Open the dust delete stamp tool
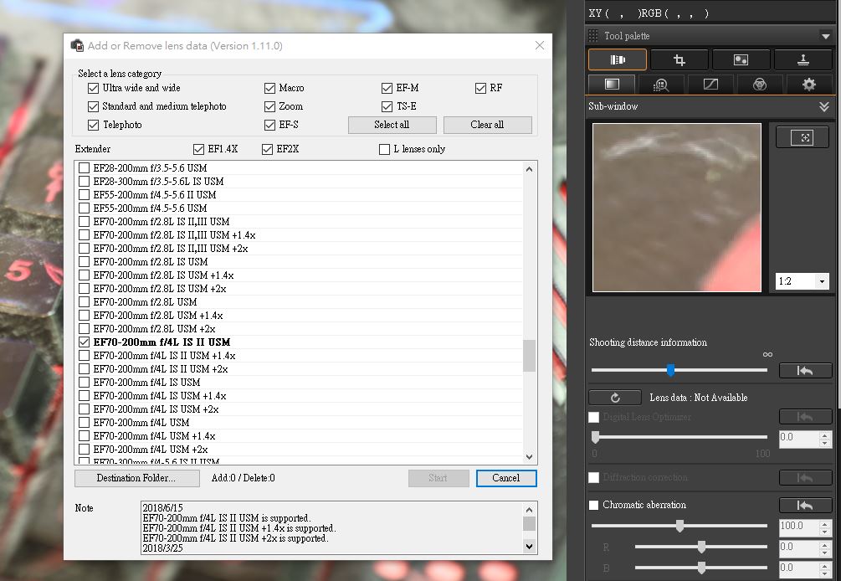 pyautogui.click(x=802, y=59)
